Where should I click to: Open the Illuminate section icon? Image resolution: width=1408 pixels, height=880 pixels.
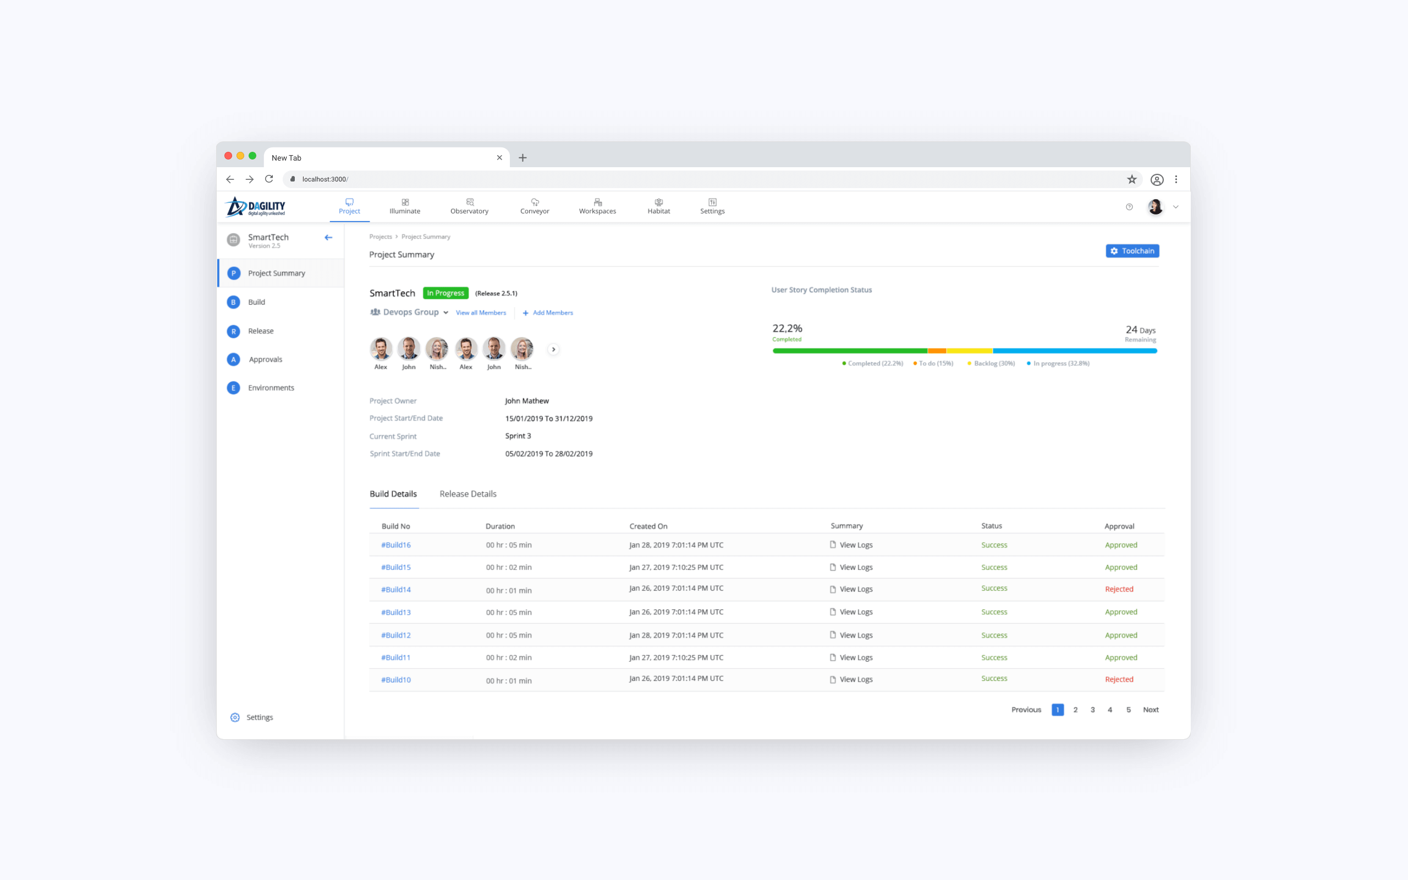coord(405,202)
